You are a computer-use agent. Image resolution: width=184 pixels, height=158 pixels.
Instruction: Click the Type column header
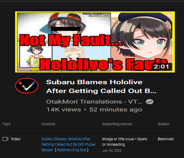pos(6,124)
